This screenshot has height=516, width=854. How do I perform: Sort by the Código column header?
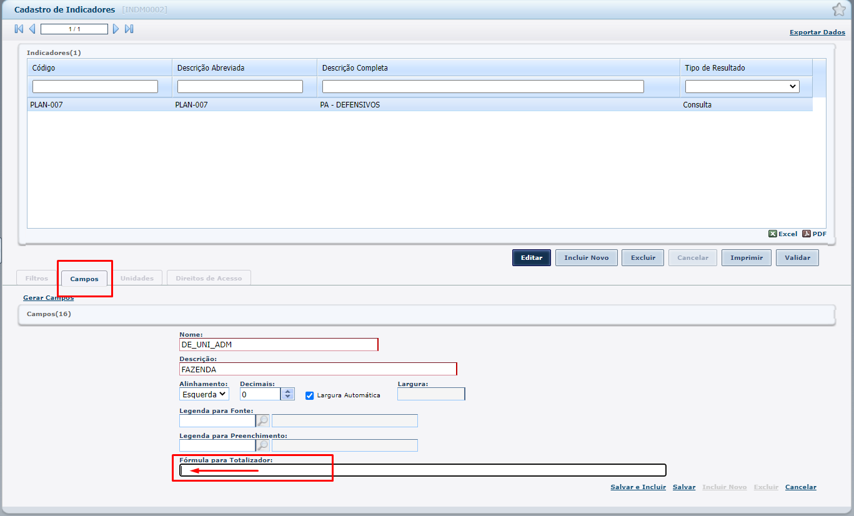tap(99, 67)
